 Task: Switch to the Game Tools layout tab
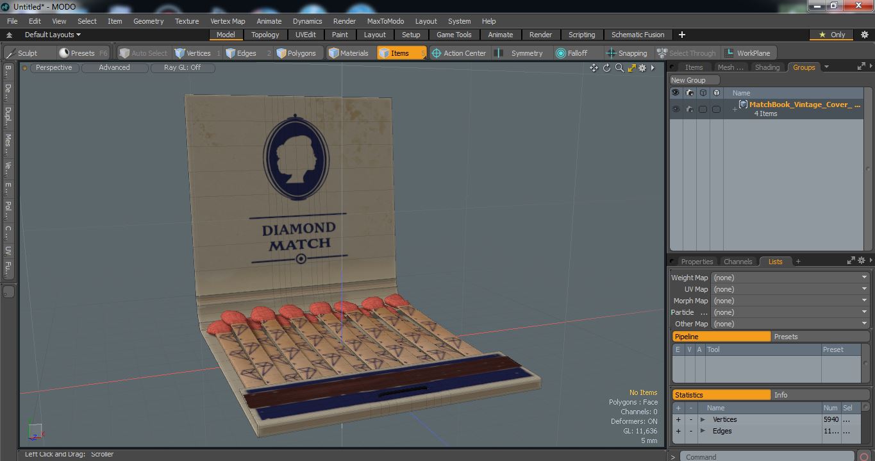(454, 35)
